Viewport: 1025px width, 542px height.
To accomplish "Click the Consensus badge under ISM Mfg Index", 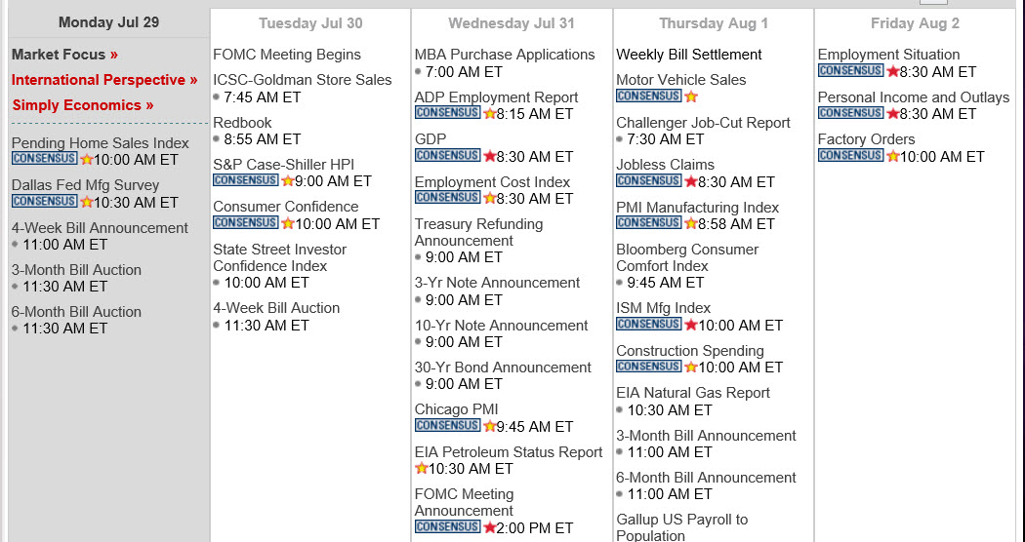I will click(649, 325).
